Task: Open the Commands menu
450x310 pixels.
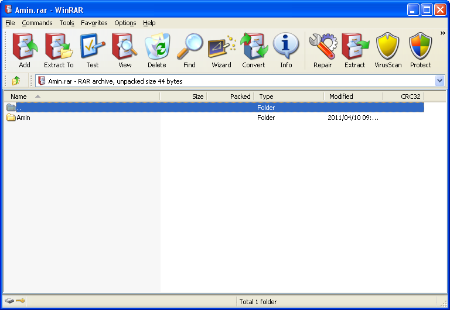Action: pyautogui.click(x=37, y=23)
